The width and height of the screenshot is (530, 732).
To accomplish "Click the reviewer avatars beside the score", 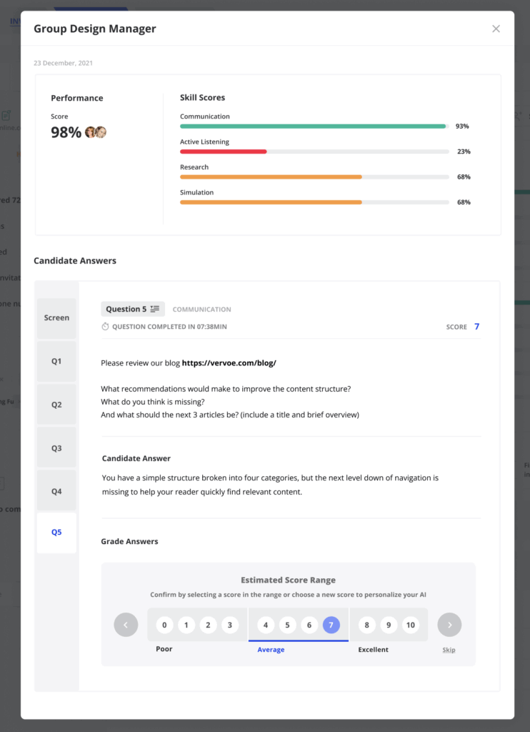I will [96, 132].
